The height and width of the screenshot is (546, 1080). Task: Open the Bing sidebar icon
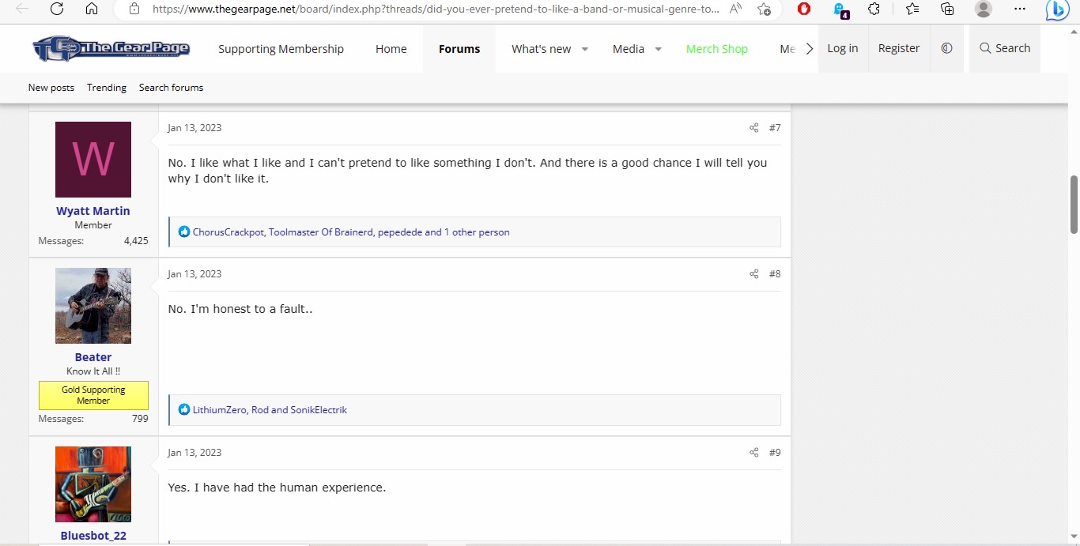[1057, 9]
